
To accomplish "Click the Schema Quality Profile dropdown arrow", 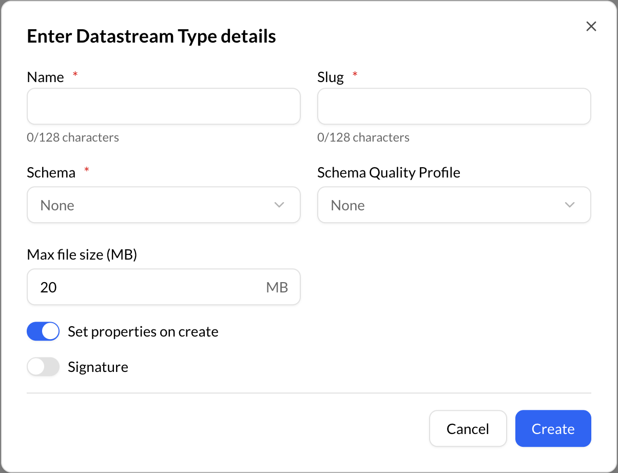I will point(570,205).
